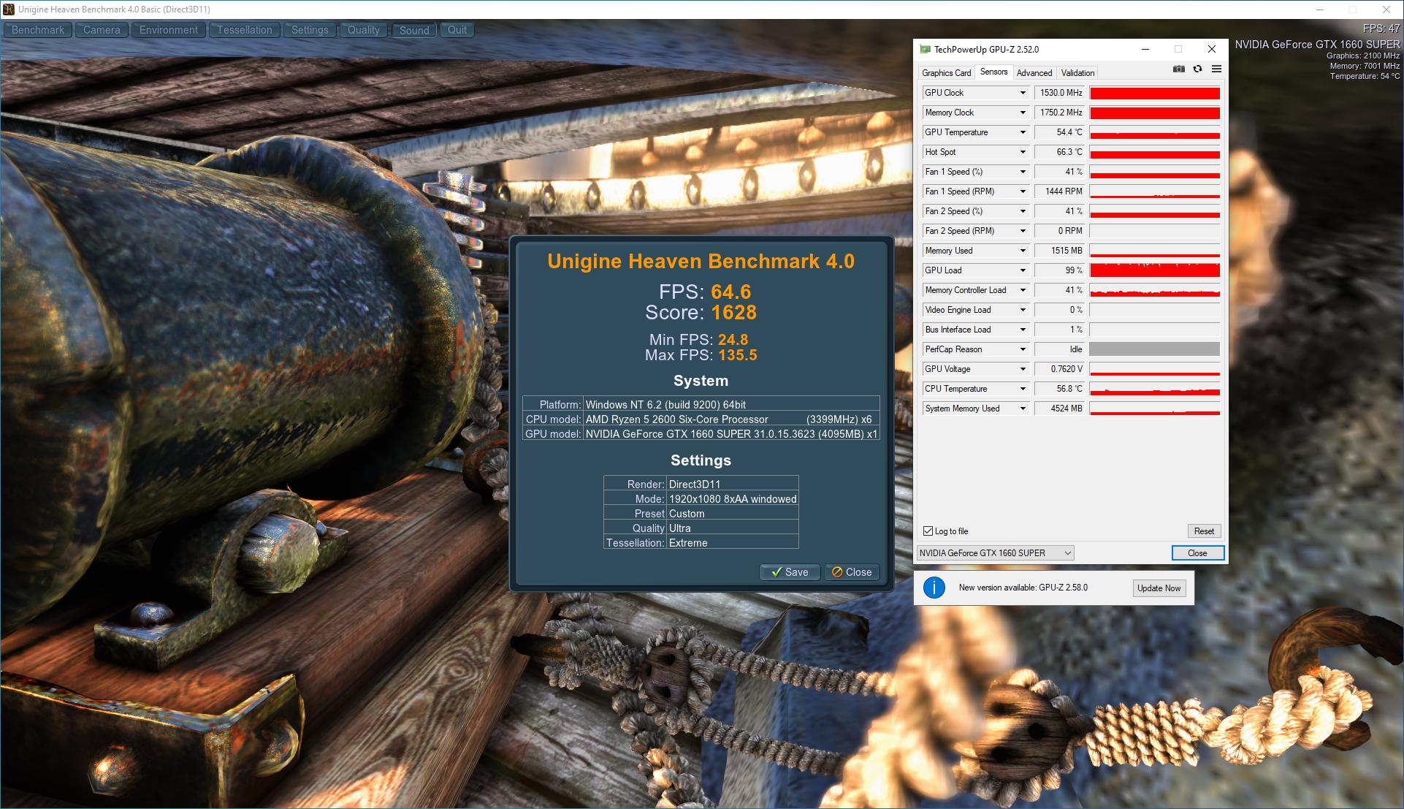Screen dimensions: 1404x809
Task: Switch to the Graphics Card tab
Action: (946, 73)
